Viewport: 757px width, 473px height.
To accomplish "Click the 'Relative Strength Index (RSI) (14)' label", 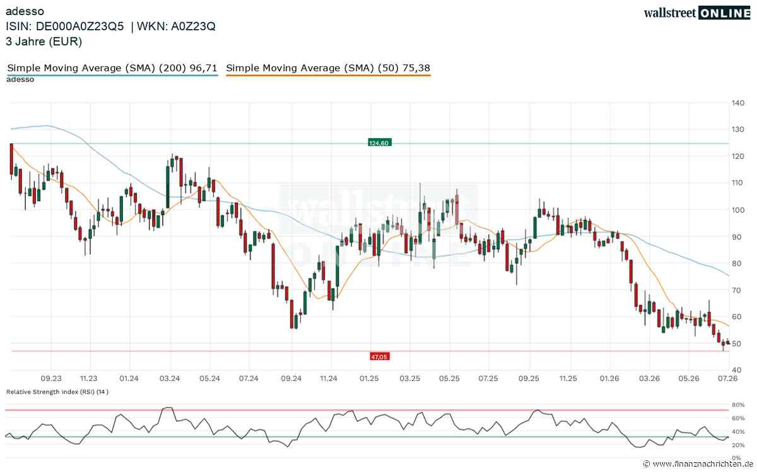I will 57,392.
